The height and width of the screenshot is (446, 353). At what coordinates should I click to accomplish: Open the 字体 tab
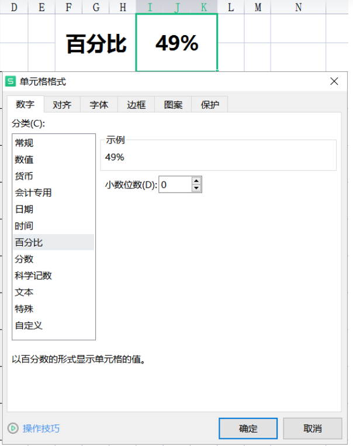point(99,105)
